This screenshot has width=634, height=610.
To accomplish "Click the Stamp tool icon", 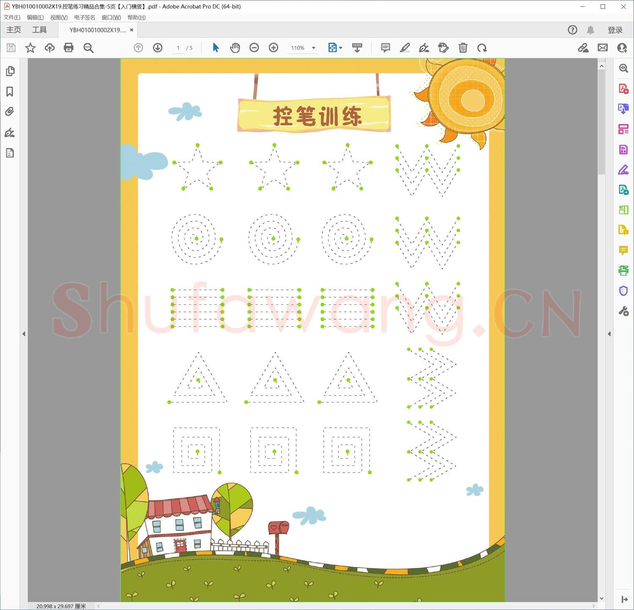I will pyautogui.click(x=443, y=48).
